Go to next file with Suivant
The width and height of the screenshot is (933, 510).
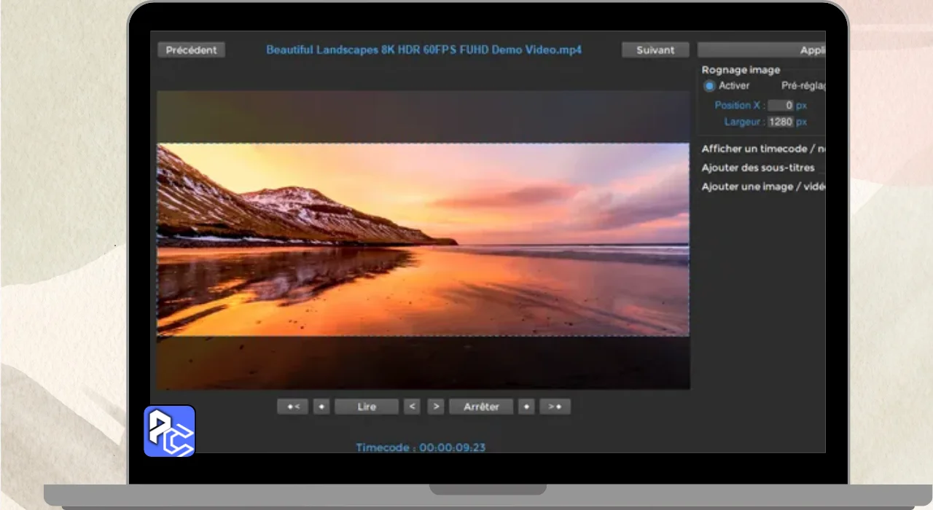(x=655, y=50)
